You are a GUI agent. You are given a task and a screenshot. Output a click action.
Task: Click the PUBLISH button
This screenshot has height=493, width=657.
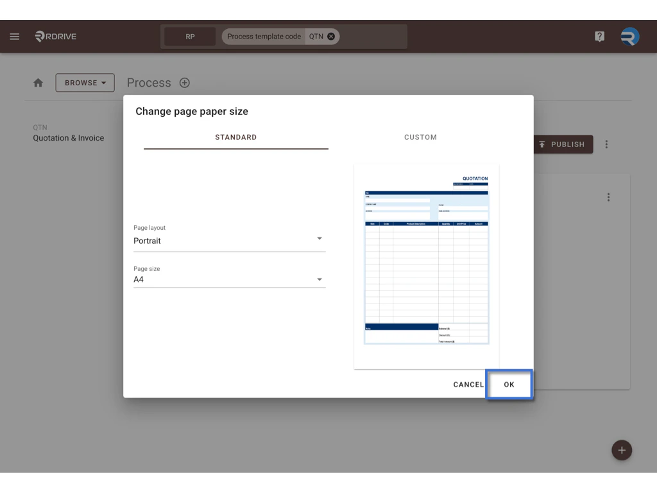click(563, 144)
